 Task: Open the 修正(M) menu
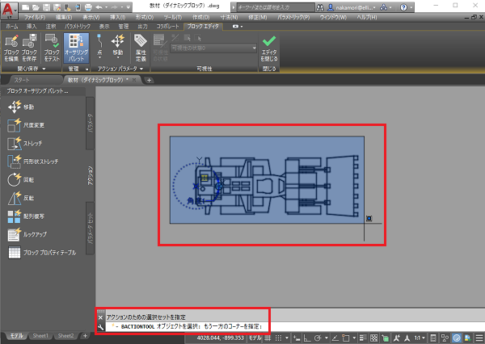pyautogui.click(x=257, y=17)
